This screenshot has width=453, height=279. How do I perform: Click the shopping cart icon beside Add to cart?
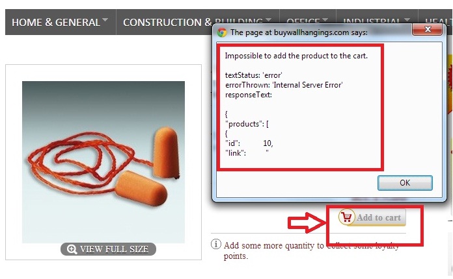[x=346, y=217]
